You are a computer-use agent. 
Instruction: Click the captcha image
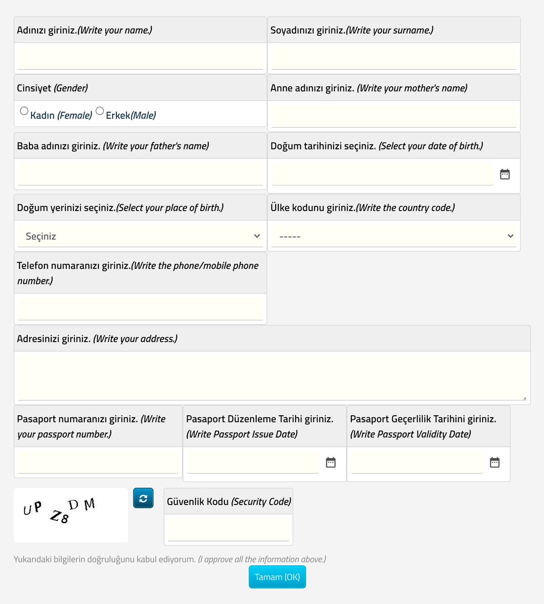[x=71, y=515]
